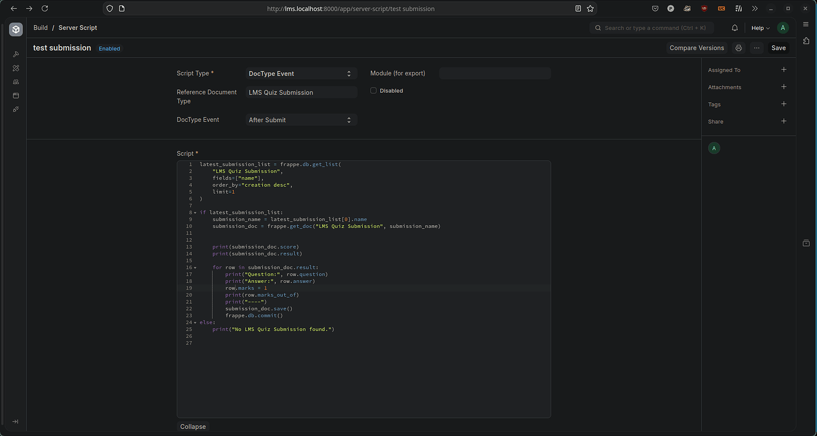817x436 pixels.
Task: Click the user avatar below Share in the sidebar
Action: pos(714,148)
